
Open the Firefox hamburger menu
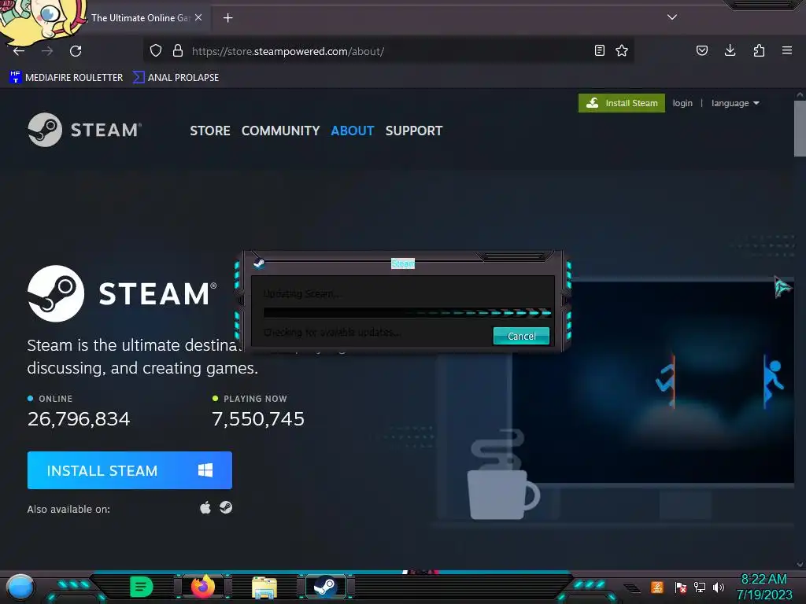click(787, 50)
